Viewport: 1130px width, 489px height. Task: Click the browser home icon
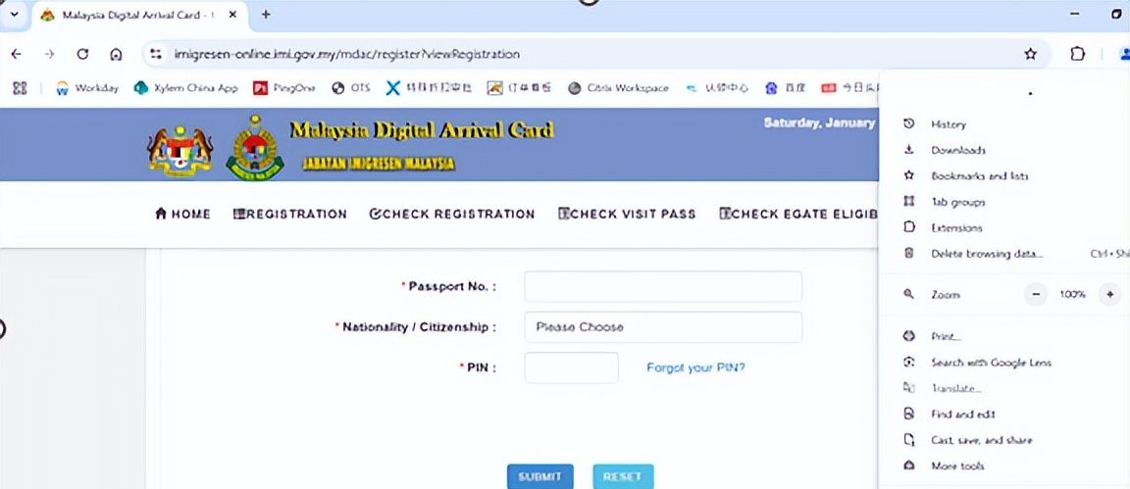116,54
